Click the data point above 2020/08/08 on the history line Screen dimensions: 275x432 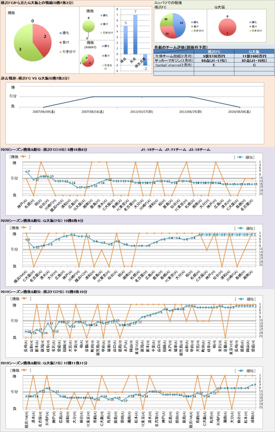[240, 107]
